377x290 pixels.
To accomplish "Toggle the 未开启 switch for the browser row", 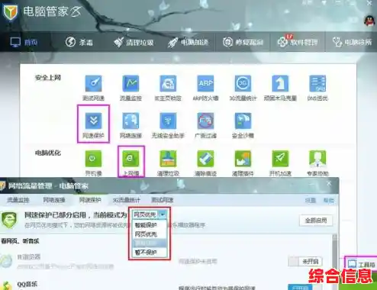I will [305, 261].
